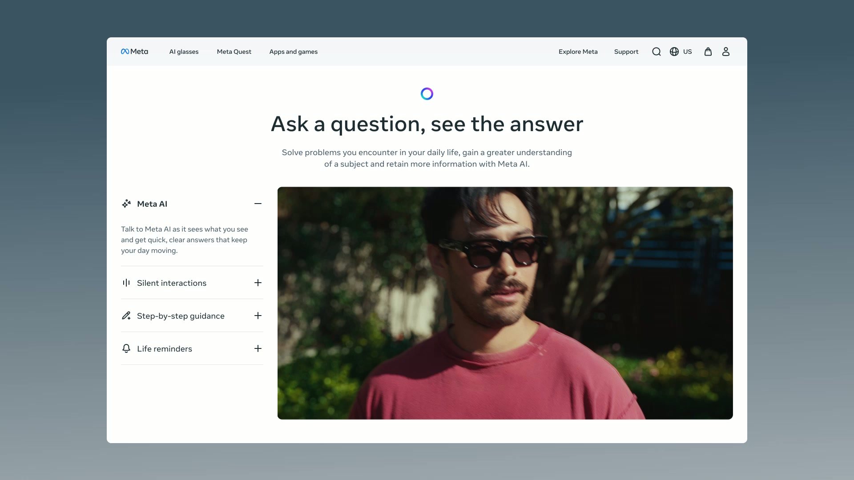Click the Meta AI sparkle icon

pos(126,204)
